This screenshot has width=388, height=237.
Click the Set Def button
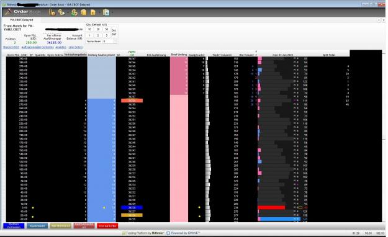[x=114, y=32]
